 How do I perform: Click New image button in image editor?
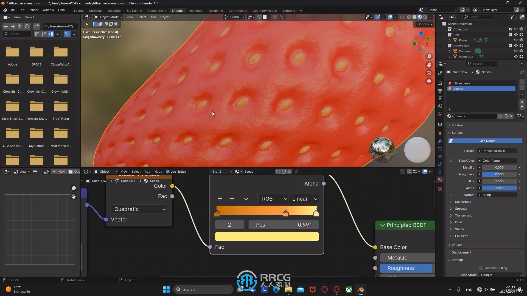click(x=59, y=172)
